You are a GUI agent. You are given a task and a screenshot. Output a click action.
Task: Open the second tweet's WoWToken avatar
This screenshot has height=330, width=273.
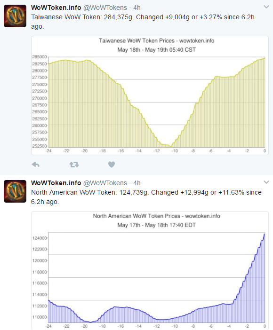click(x=15, y=191)
